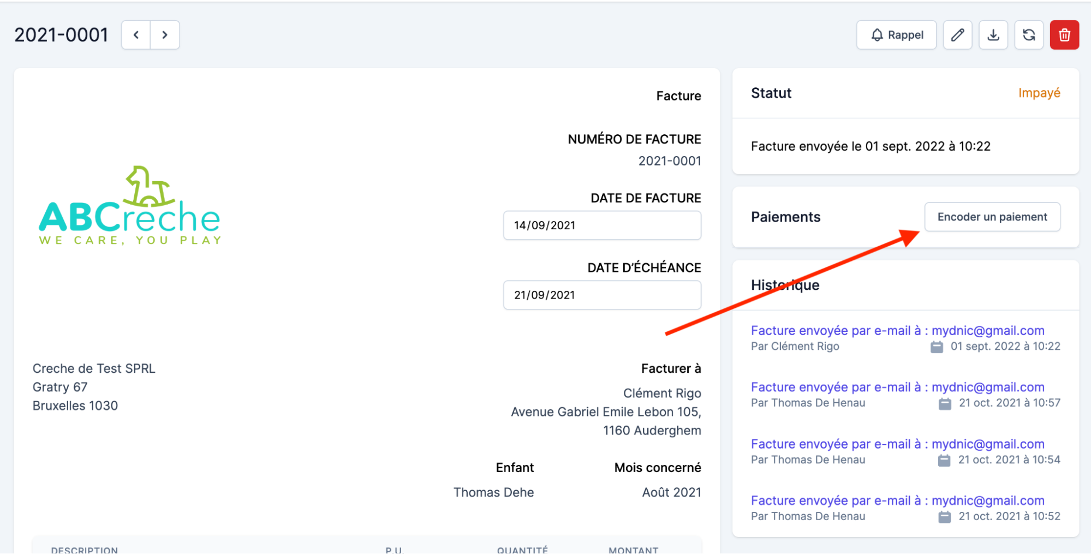
Task: Click the ABCreche logo image
Action: (130, 207)
